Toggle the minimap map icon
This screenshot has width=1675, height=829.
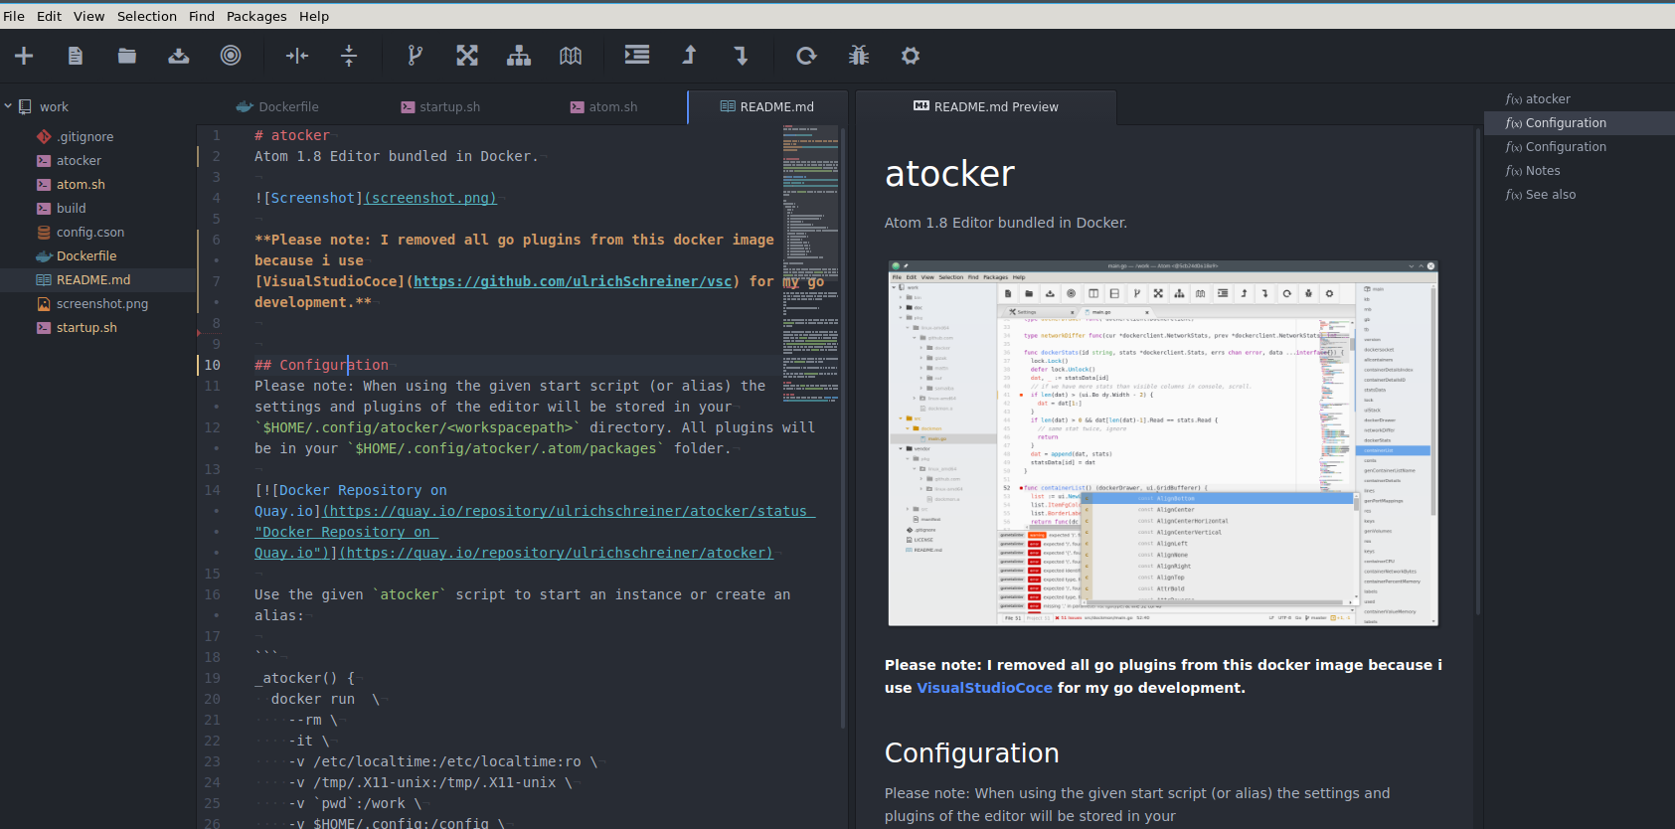(x=571, y=56)
